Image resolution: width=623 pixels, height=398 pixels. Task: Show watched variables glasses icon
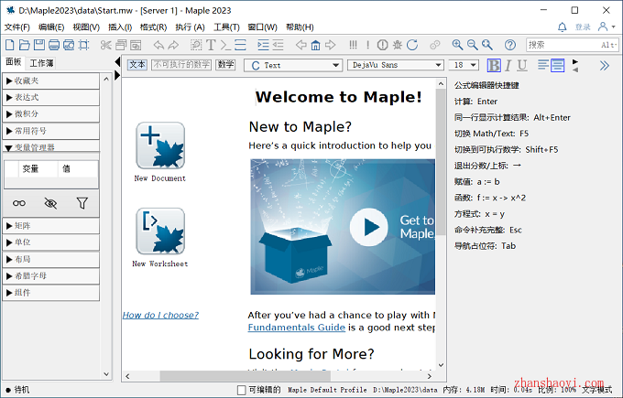(19, 203)
